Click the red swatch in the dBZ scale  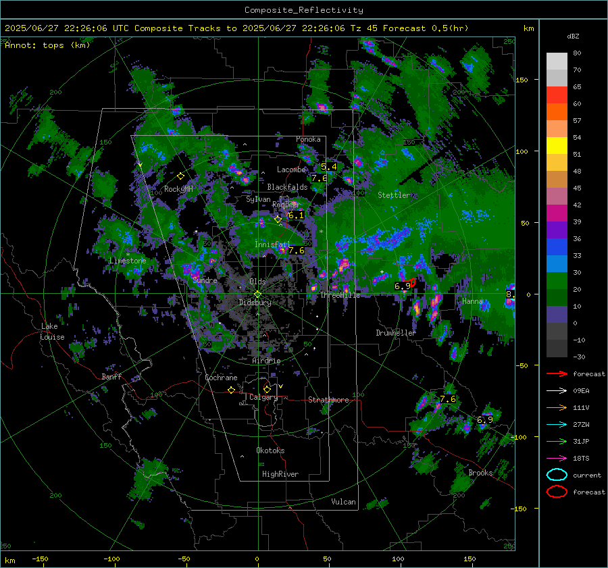click(557, 95)
